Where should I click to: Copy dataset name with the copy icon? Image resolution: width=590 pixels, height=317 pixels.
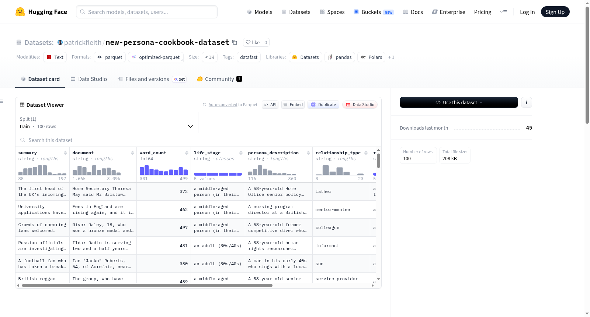tap(235, 42)
